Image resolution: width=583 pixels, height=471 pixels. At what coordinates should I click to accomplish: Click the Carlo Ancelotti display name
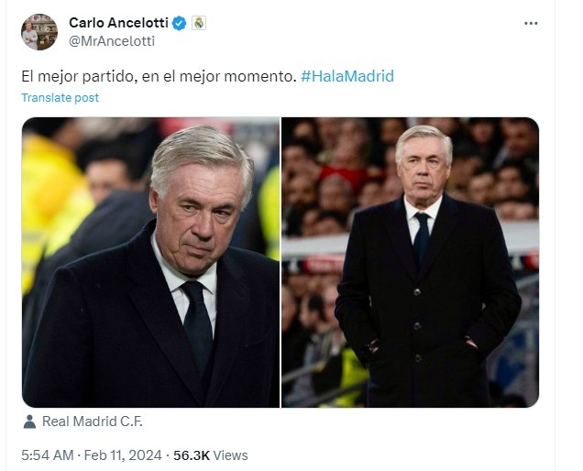point(119,22)
